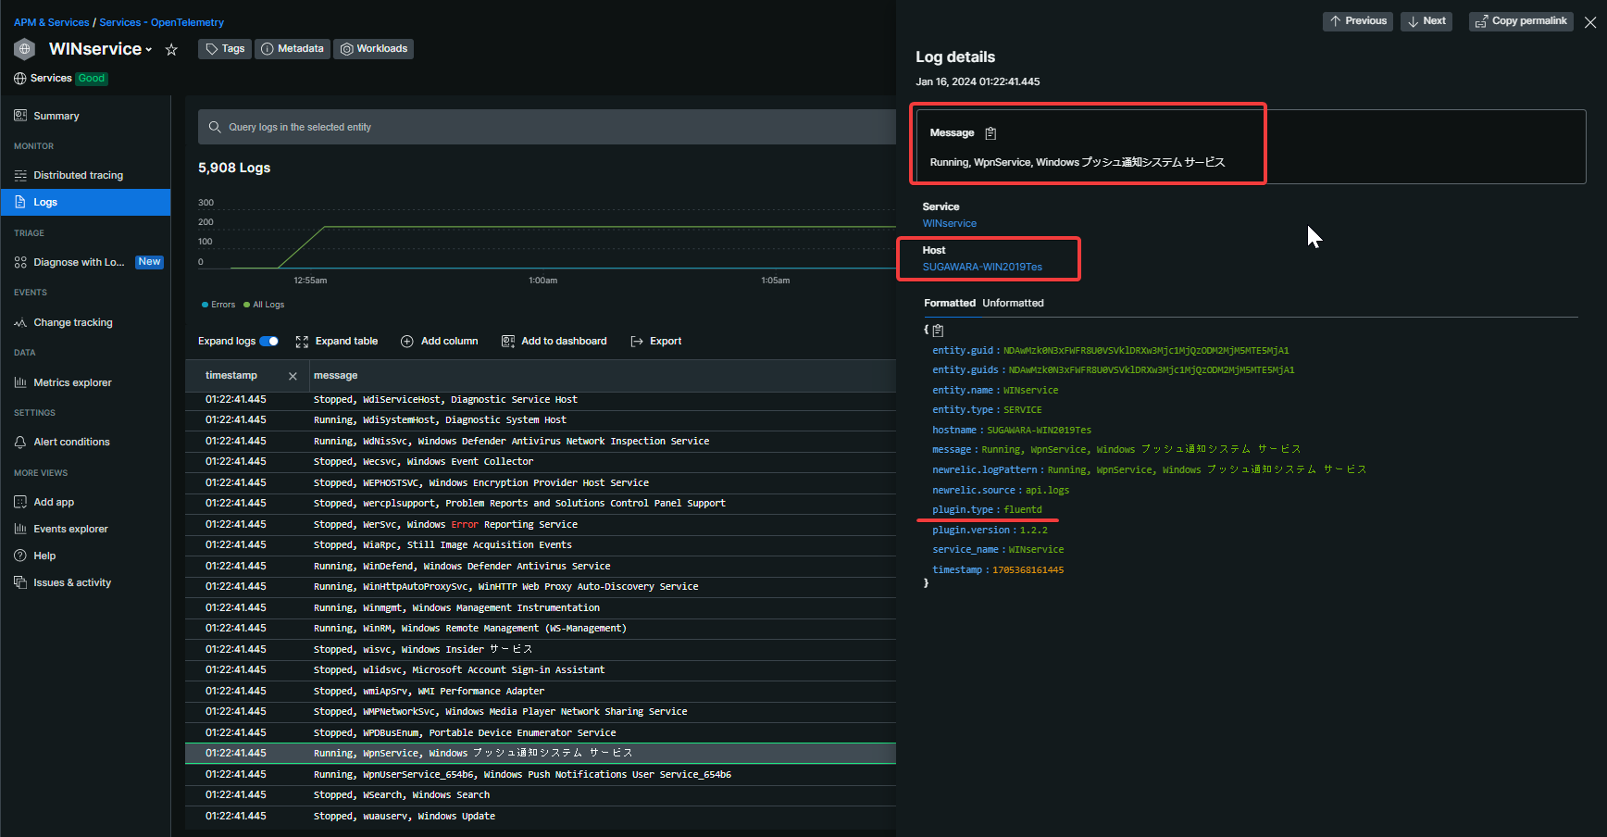
Task: Open Summary in the sidebar
Action: [x=56, y=115]
